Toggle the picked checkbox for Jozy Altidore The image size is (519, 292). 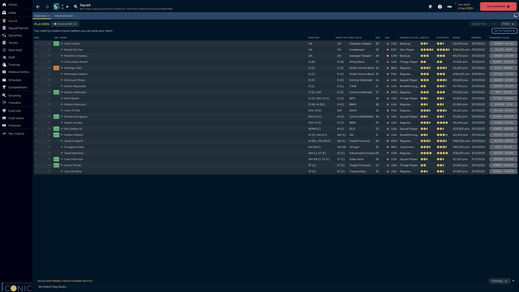coord(36,172)
